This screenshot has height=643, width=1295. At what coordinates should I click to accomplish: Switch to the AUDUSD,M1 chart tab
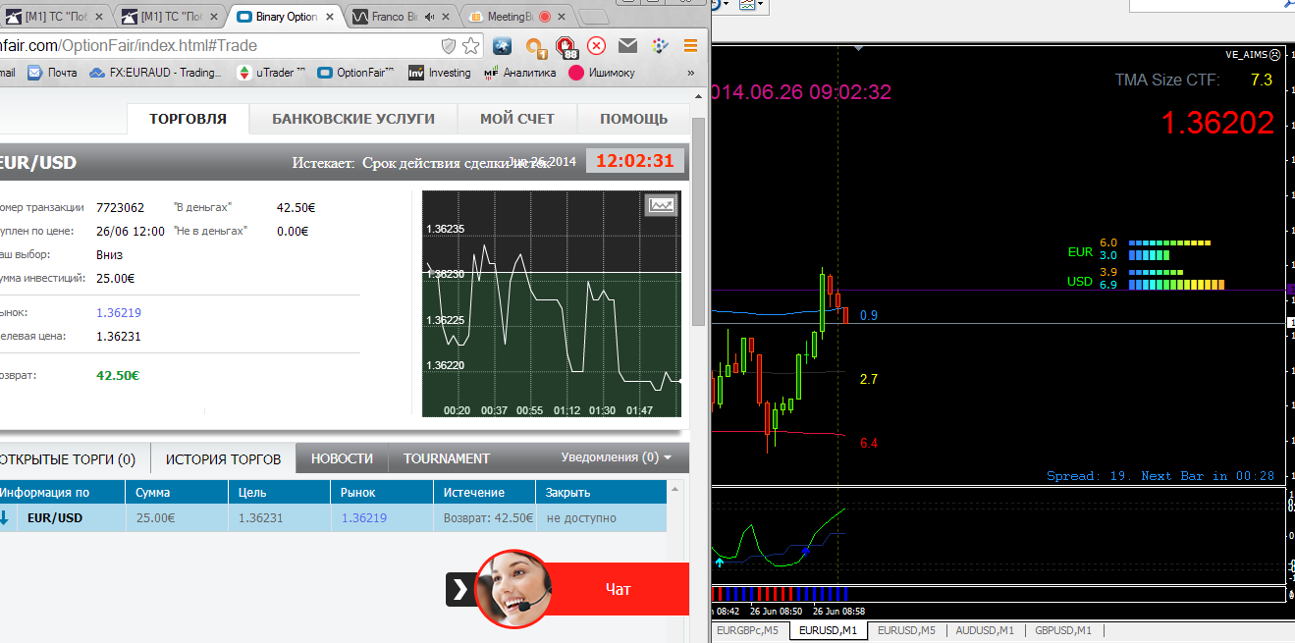coord(985,630)
